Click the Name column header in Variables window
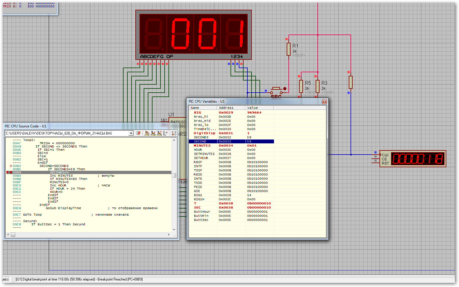This screenshot has width=459, height=287. pyautogui.click(x=203, y=108)
